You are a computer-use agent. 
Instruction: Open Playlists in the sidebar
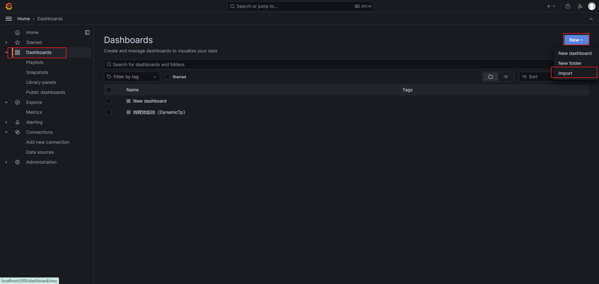[x=35, y=62]
